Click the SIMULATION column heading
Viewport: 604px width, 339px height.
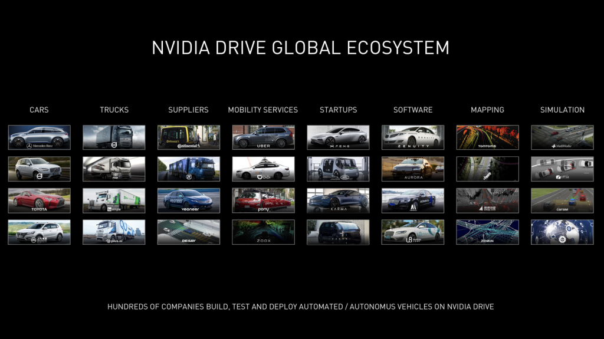coord(562,110)
